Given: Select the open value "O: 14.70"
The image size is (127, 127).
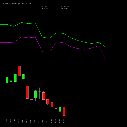Looking at the screenshot, I should click(x=44, y=9).
